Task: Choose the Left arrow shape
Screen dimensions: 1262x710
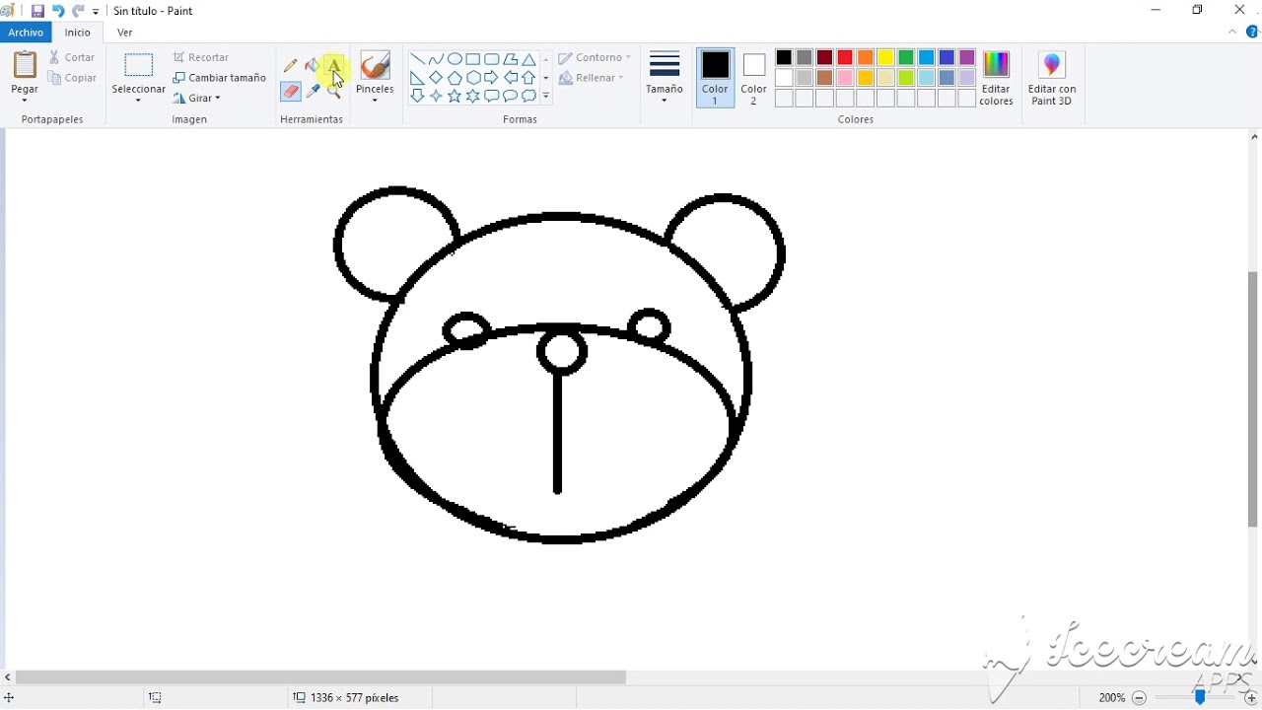Action: 511,78
